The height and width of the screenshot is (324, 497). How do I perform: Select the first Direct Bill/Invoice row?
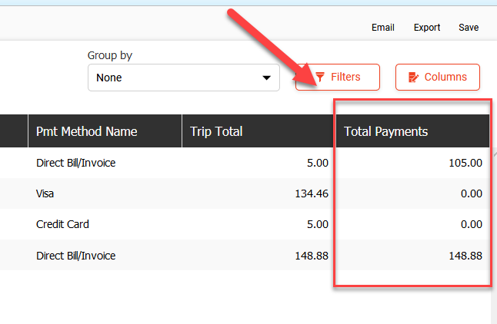[x=245, y=163]
